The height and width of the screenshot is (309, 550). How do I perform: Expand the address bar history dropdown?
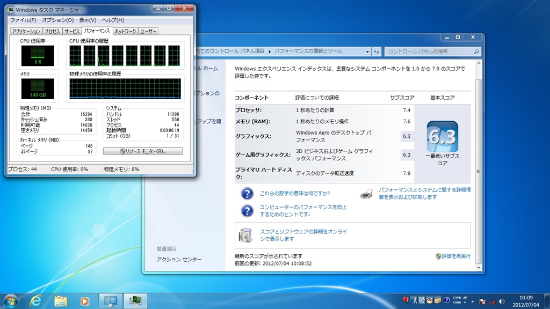coord(367,51)
